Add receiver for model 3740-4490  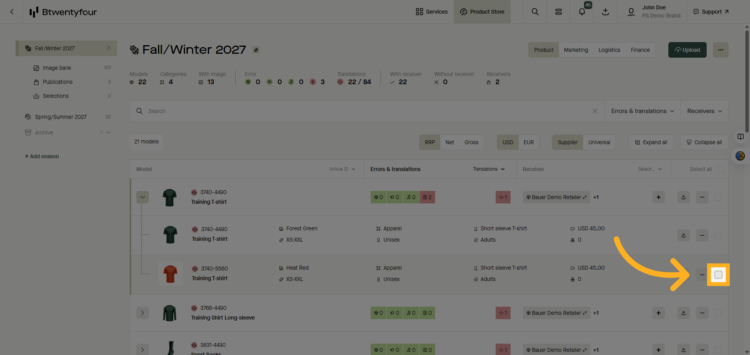(x=659, y=197)
